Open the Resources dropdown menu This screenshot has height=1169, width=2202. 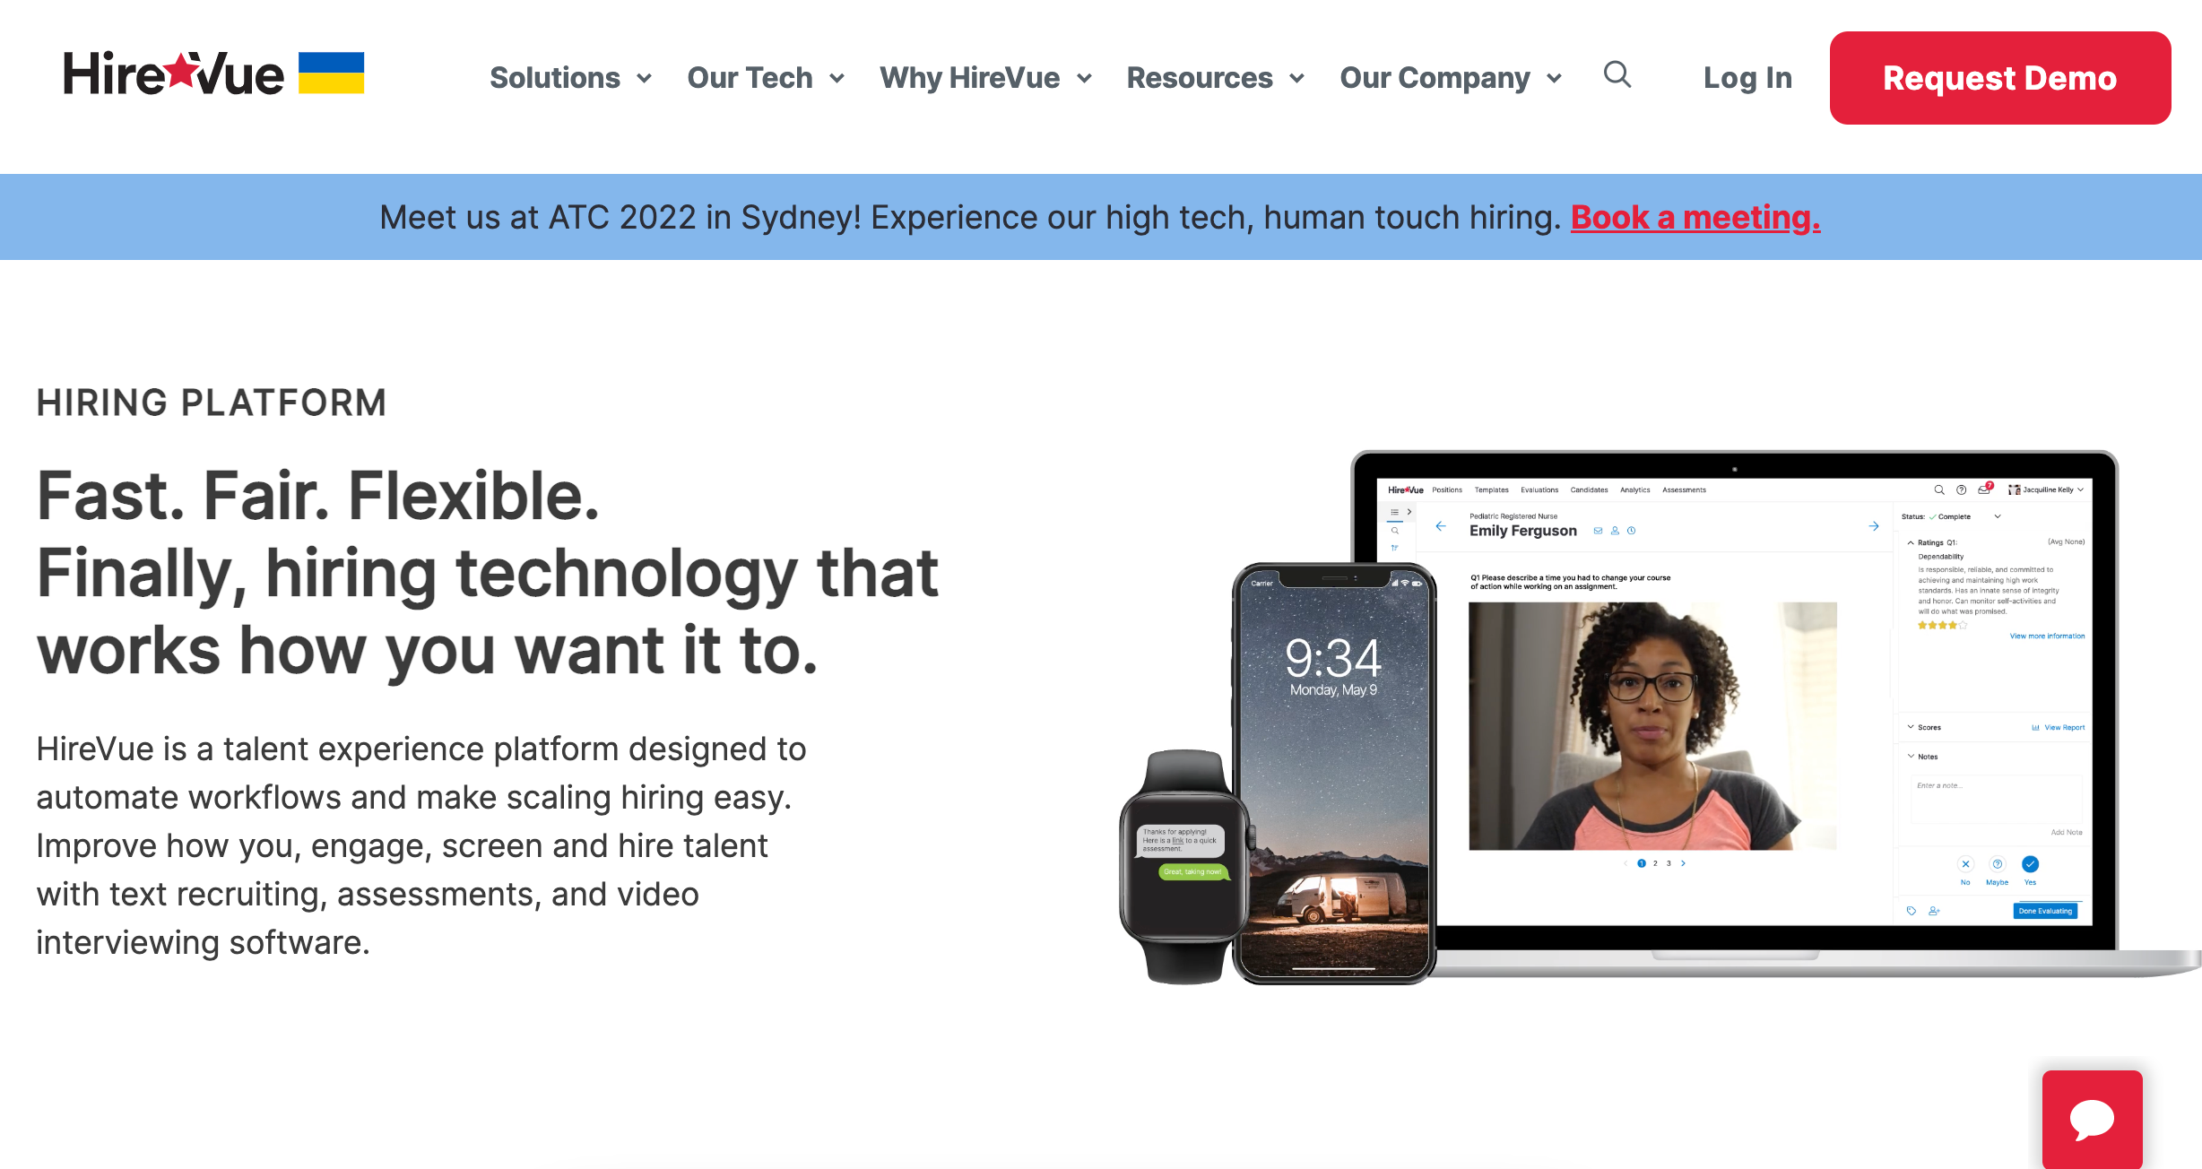(1215, 78)
